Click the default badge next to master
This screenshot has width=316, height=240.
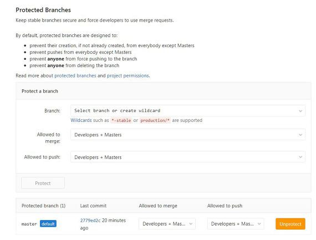(x=48, y=224)
